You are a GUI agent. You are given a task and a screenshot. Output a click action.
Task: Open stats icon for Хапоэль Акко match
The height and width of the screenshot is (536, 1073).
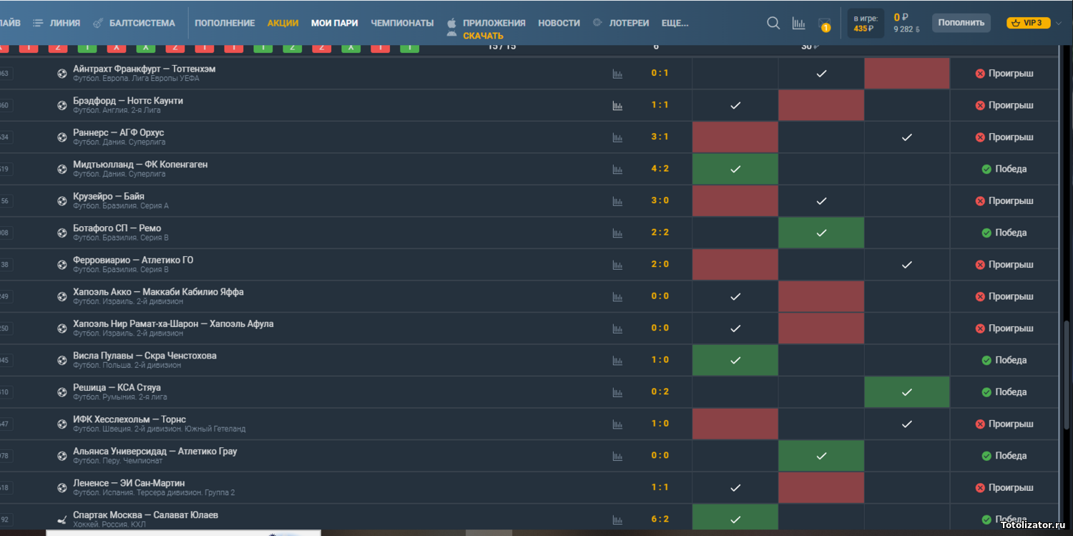point(617,296)
